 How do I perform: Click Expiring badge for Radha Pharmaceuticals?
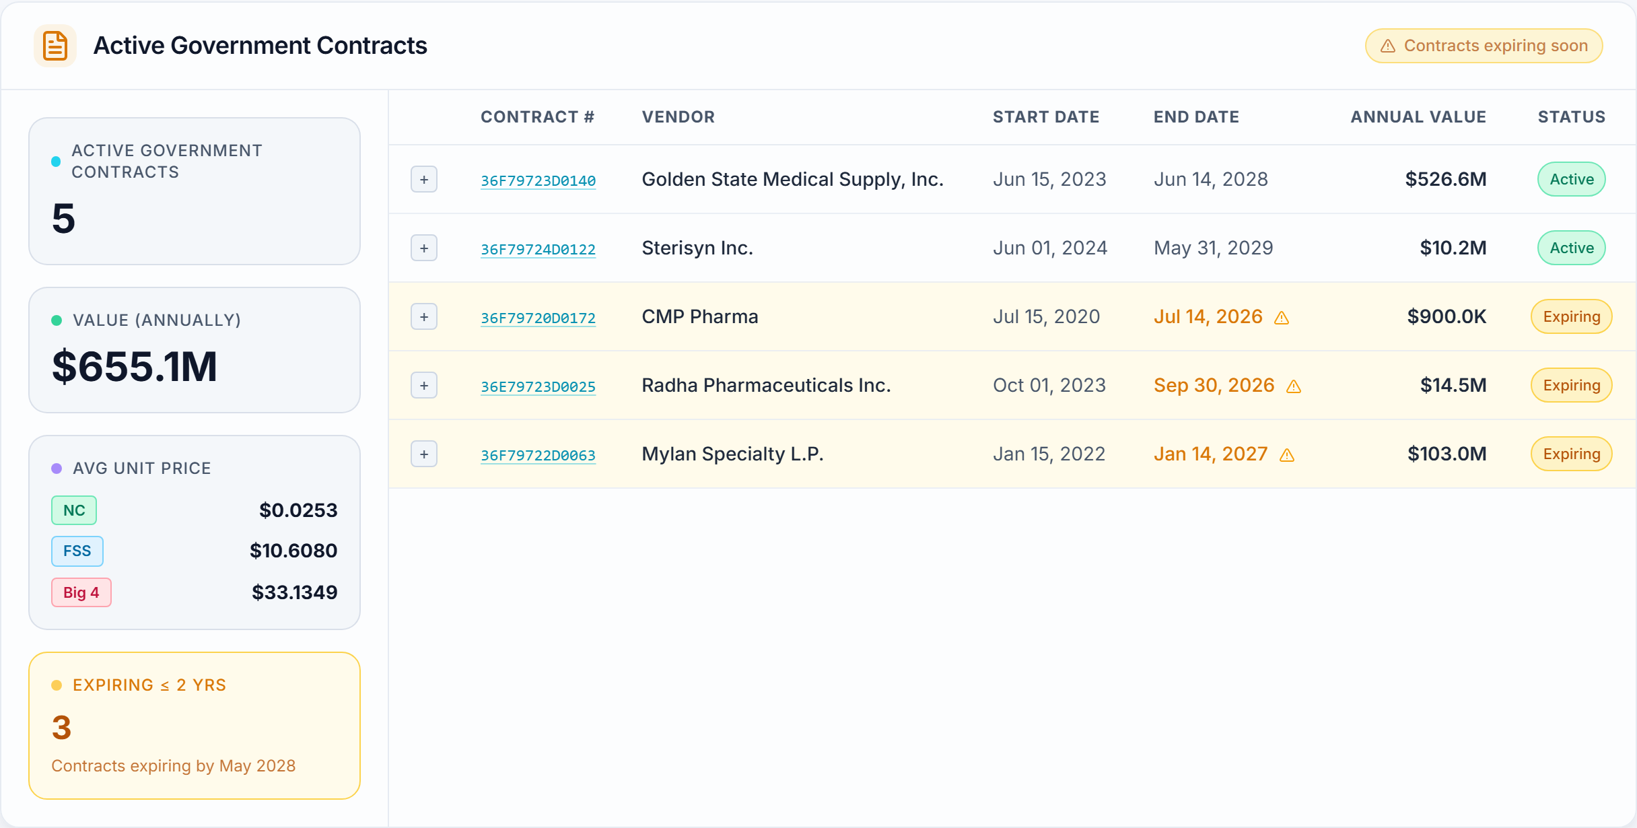click(1572, 385)
